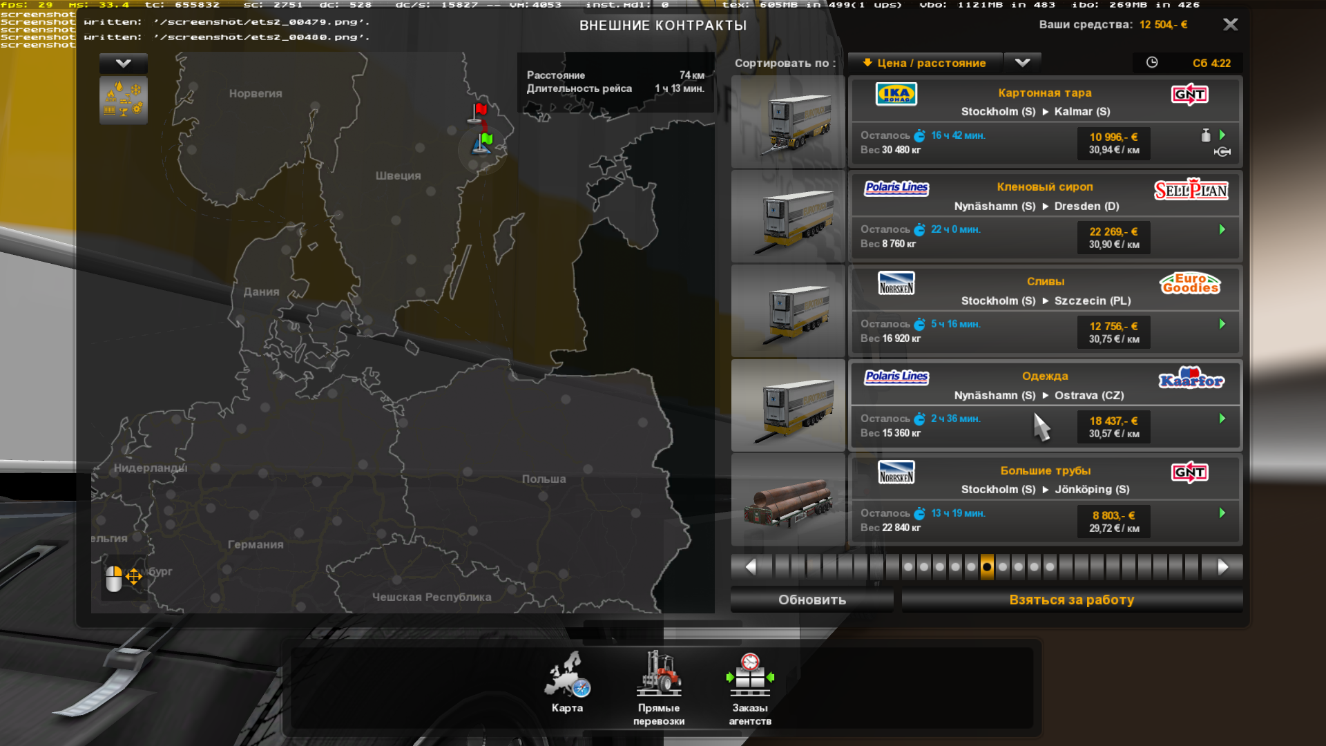Select the Кленовый сироп job title
This screenshot has width=1326, height=746.
(1045, 186)
